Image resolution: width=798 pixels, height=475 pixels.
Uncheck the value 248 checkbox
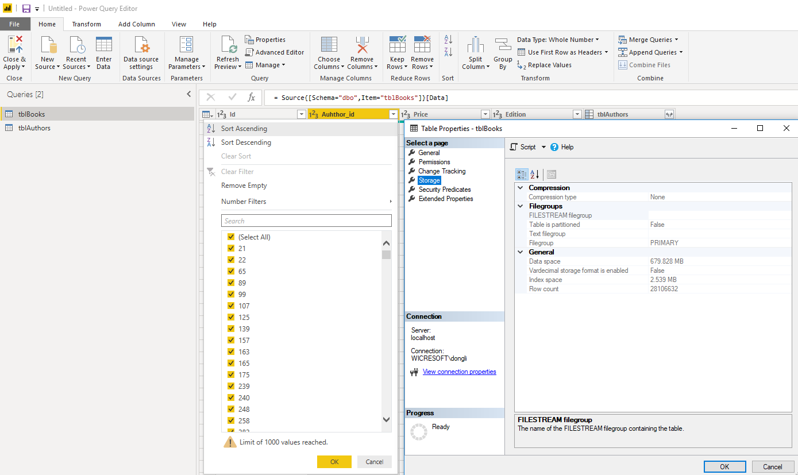tap(231, 409)
